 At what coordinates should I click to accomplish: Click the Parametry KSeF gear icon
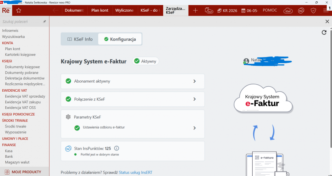(x=68, y=117)
